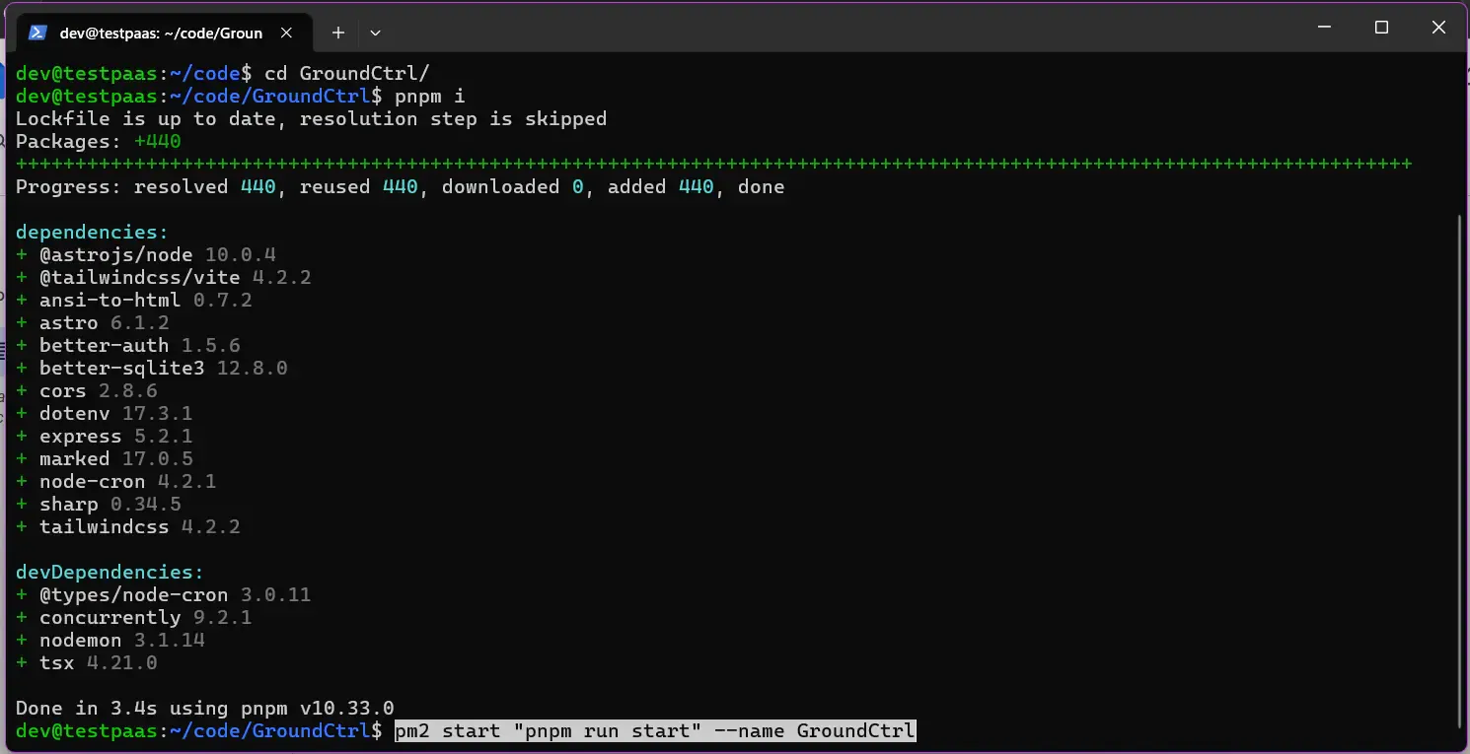Maximize the terminal window

[x=1381, y=28]
